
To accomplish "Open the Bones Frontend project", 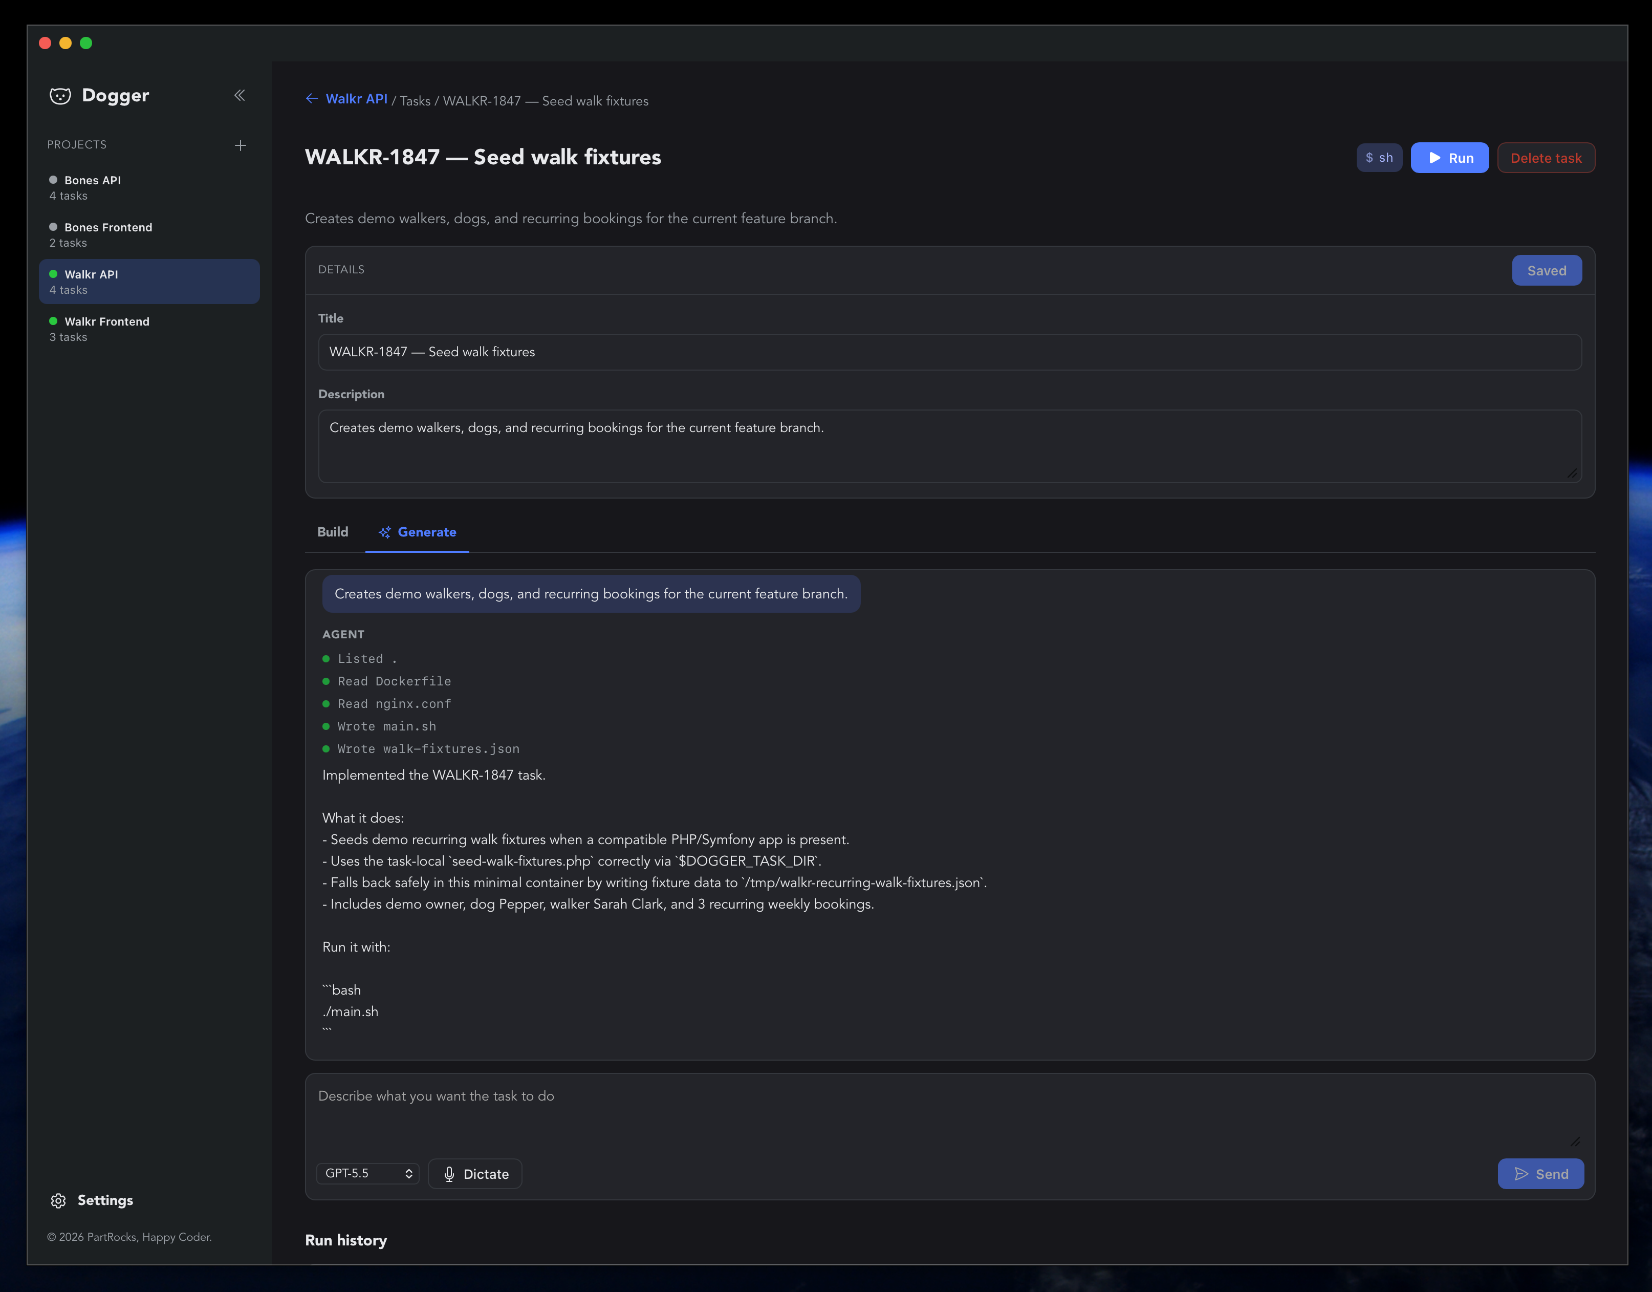I will pos(149,234).
